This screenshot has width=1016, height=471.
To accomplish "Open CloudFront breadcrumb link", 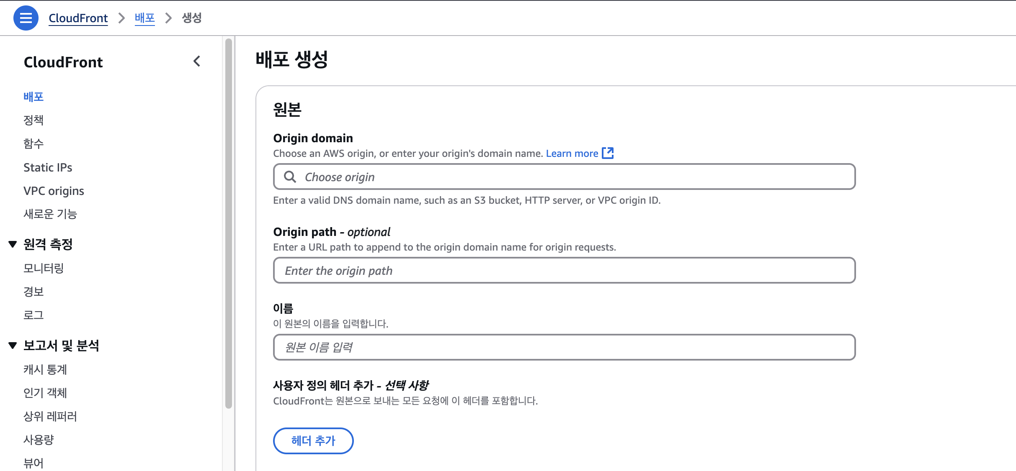I will pos(78,18).
